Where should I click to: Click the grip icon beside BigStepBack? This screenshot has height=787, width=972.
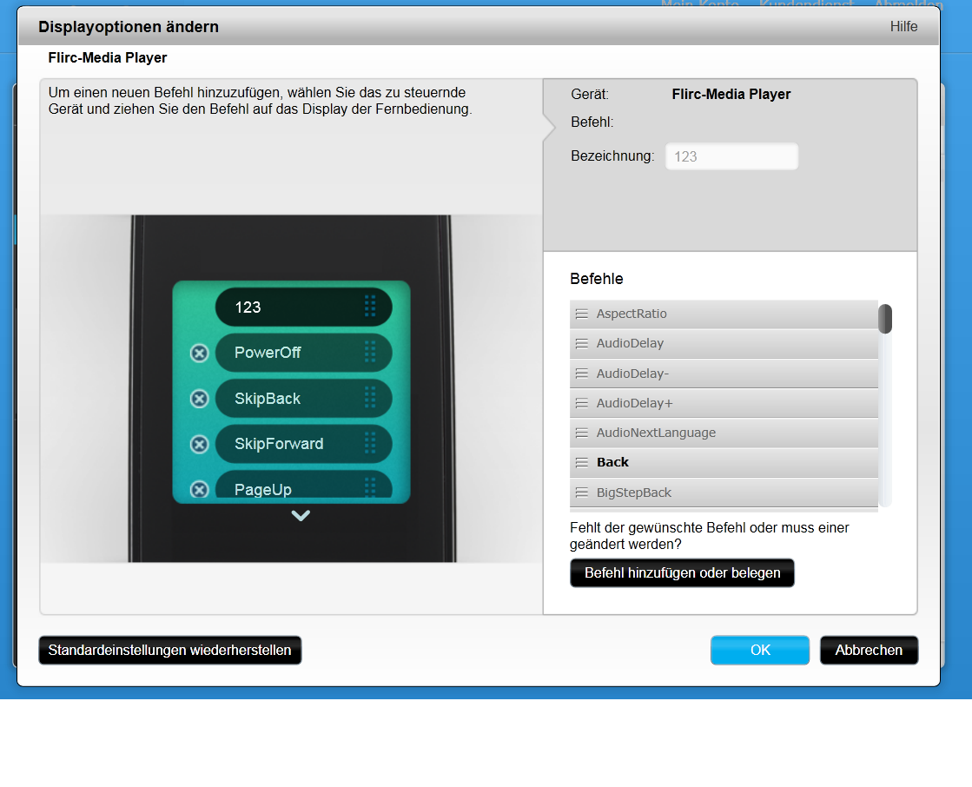coord(581,493)
